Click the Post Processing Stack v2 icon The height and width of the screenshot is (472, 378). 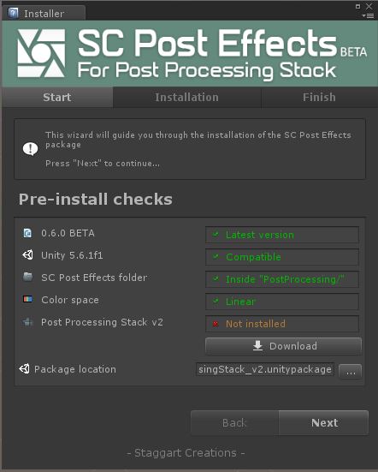tap(27, 322)
